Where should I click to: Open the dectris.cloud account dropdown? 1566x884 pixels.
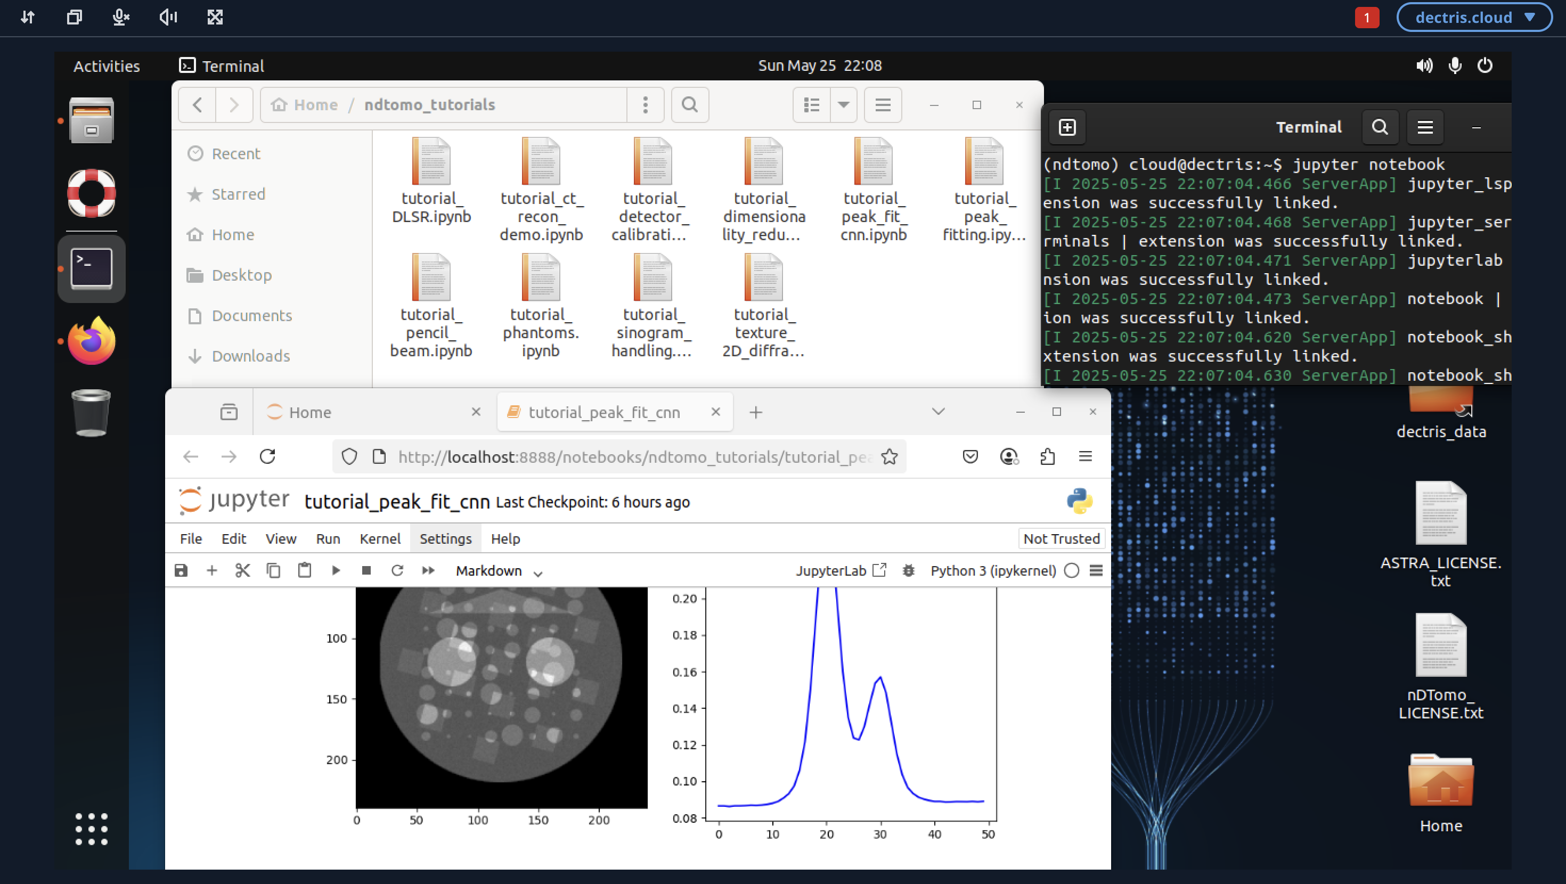1474,17
